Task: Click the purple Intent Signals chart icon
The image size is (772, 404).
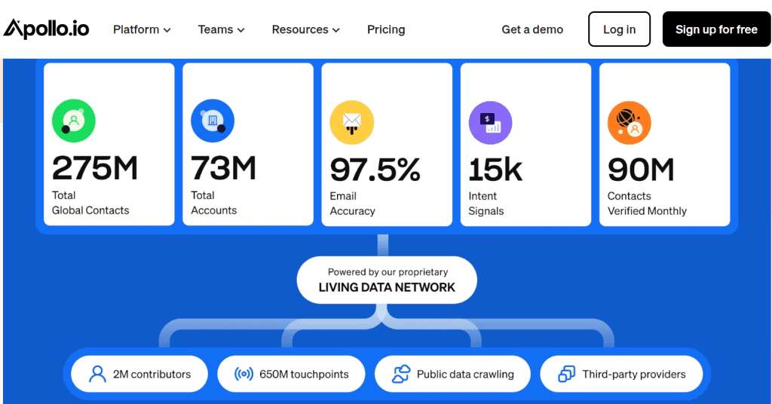Action: pyautogui.click(x=490, y=122)
